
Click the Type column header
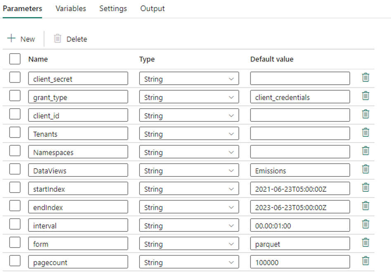click(147, 59)
